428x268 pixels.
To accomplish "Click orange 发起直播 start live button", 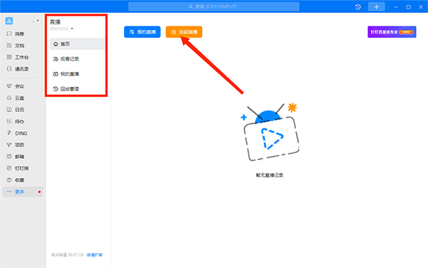I will [184, 32].
